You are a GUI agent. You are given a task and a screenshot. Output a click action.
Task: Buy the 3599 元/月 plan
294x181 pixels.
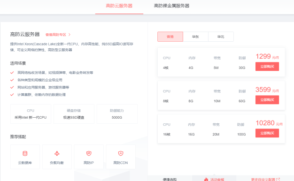(x=267, y=100)
